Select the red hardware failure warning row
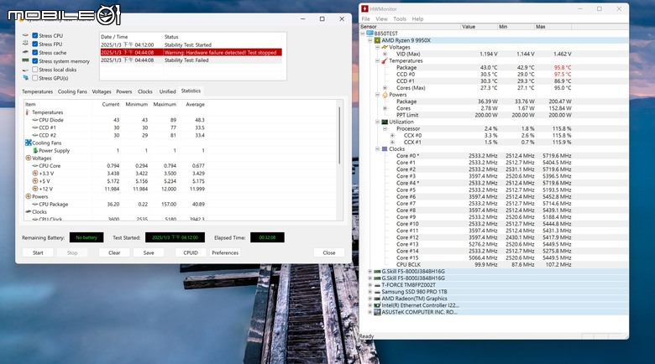655x364 pixels. click(x=191, y=53)
